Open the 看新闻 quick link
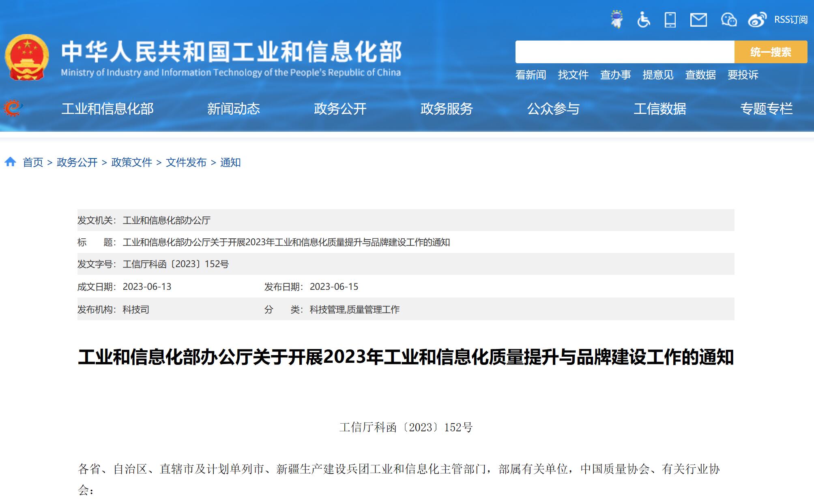 point(530,75)
